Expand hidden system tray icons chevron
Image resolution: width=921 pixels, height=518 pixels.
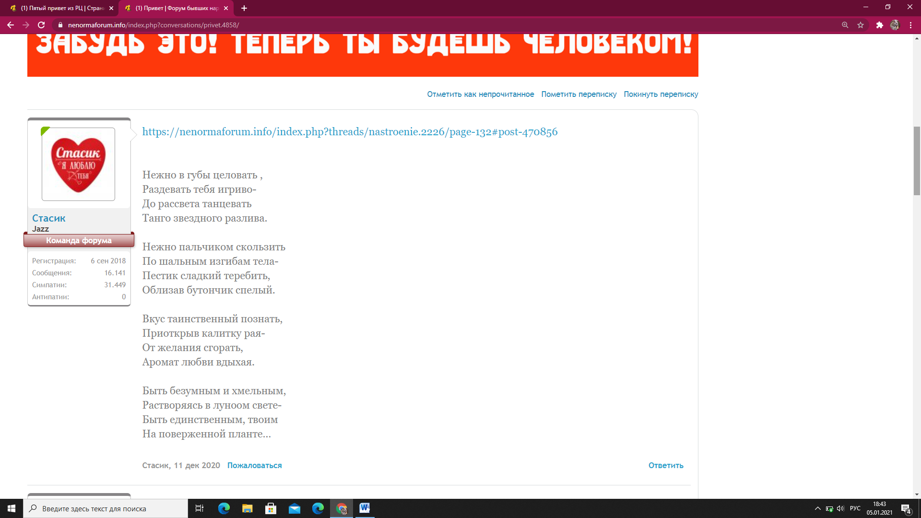click(x=817, y=508)
